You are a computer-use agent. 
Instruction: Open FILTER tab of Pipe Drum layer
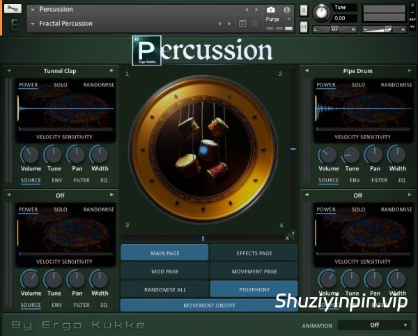[379, 180]
